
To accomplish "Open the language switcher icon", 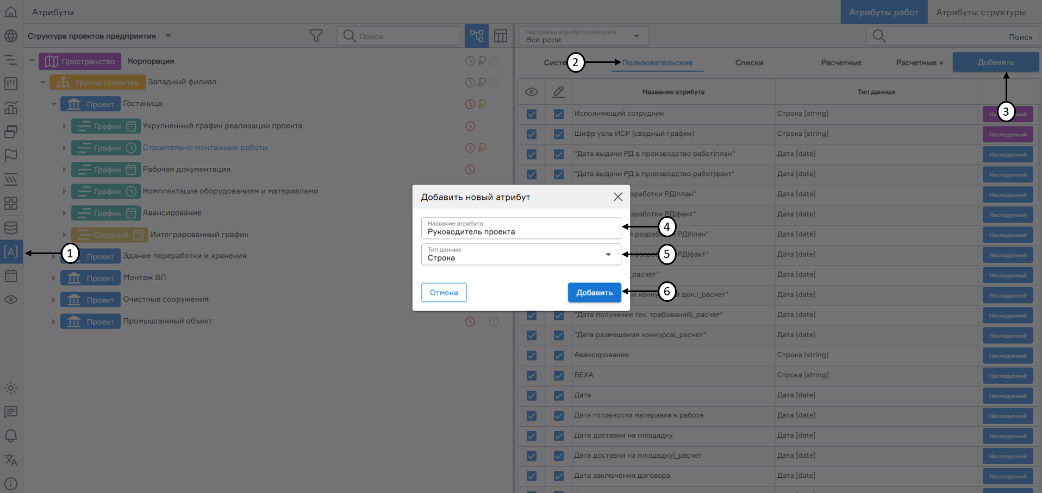I will click(x=10, y=460).
